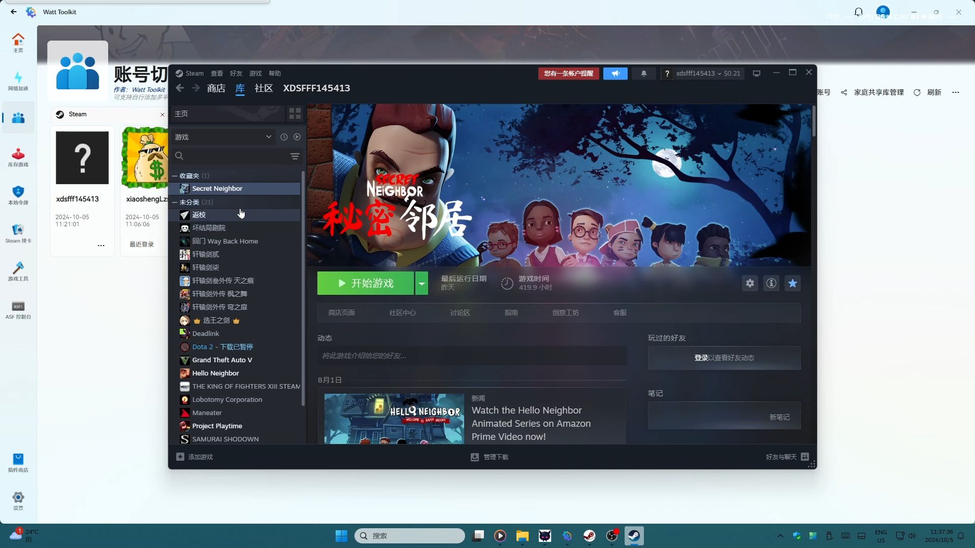Open the local authenticator shield icon
The height and width of the screenshot is (548, 975).
[18, 195]
